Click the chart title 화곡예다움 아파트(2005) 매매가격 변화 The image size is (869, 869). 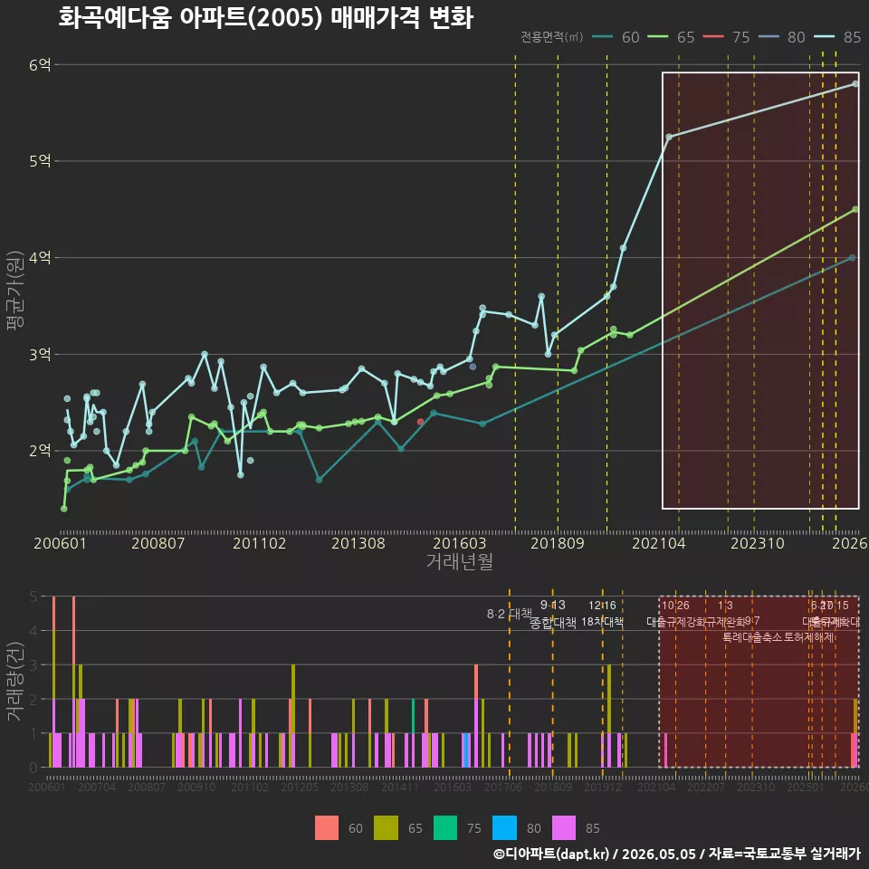pyautogui.click(x=266, y=17)
